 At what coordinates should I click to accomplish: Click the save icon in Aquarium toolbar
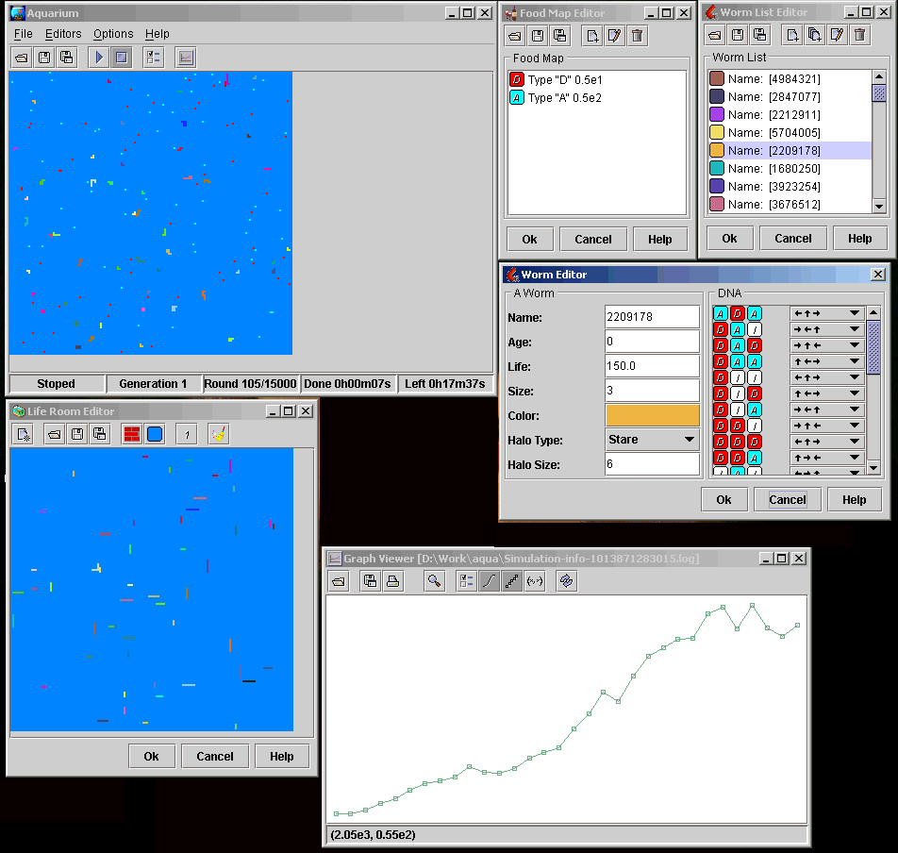43,58
